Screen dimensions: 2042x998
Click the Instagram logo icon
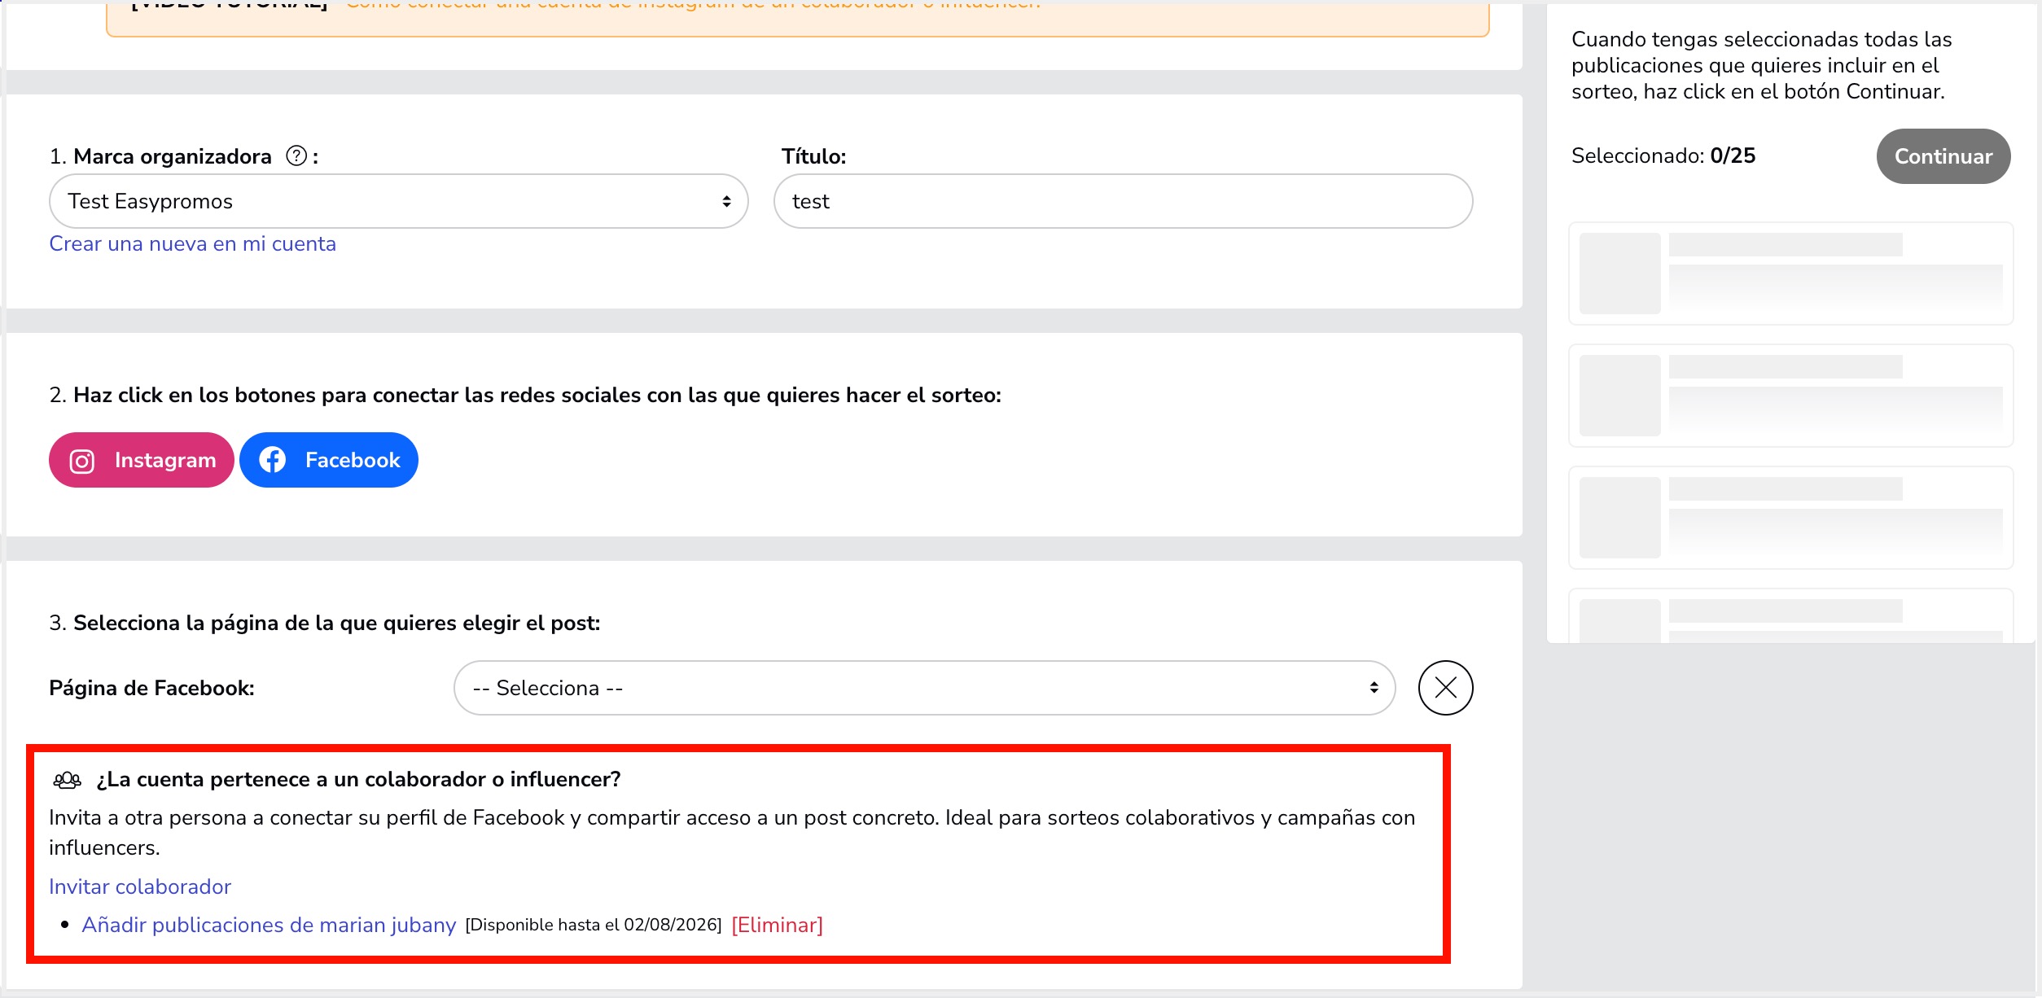pyautogui.click(x=81, y=462)
